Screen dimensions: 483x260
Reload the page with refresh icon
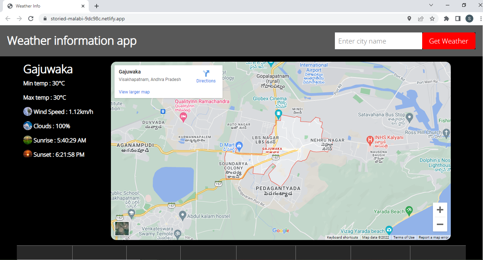[x=31, y=19]
